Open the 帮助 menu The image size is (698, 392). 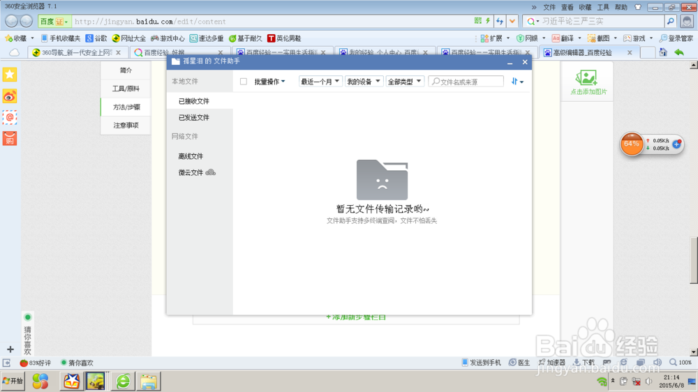pyautogui.click(x=621, y=7)
